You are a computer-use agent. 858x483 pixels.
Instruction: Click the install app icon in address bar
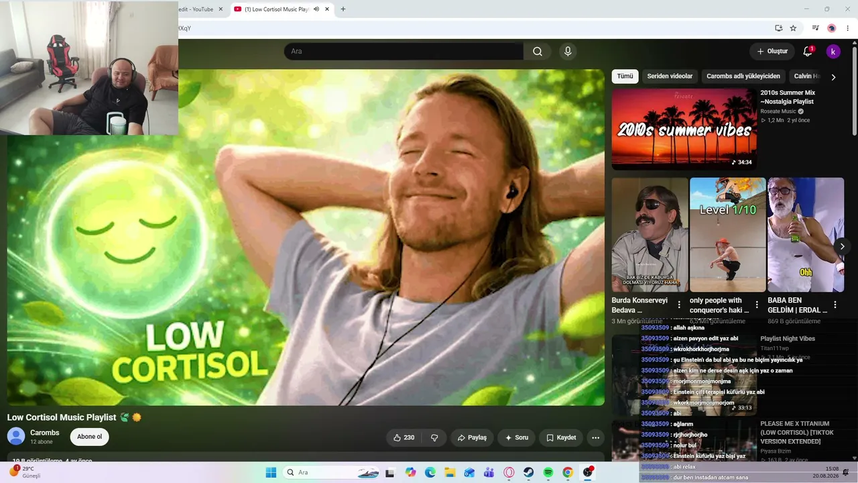tap(778, 28)
